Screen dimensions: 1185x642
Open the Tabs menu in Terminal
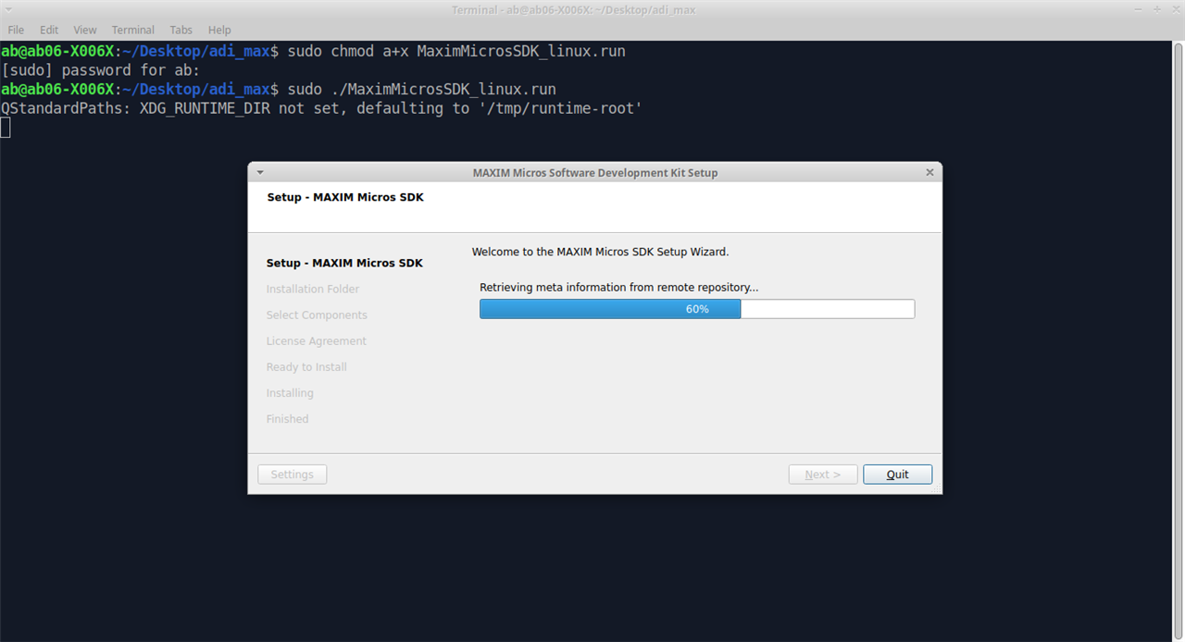click(x=181, y=30)
